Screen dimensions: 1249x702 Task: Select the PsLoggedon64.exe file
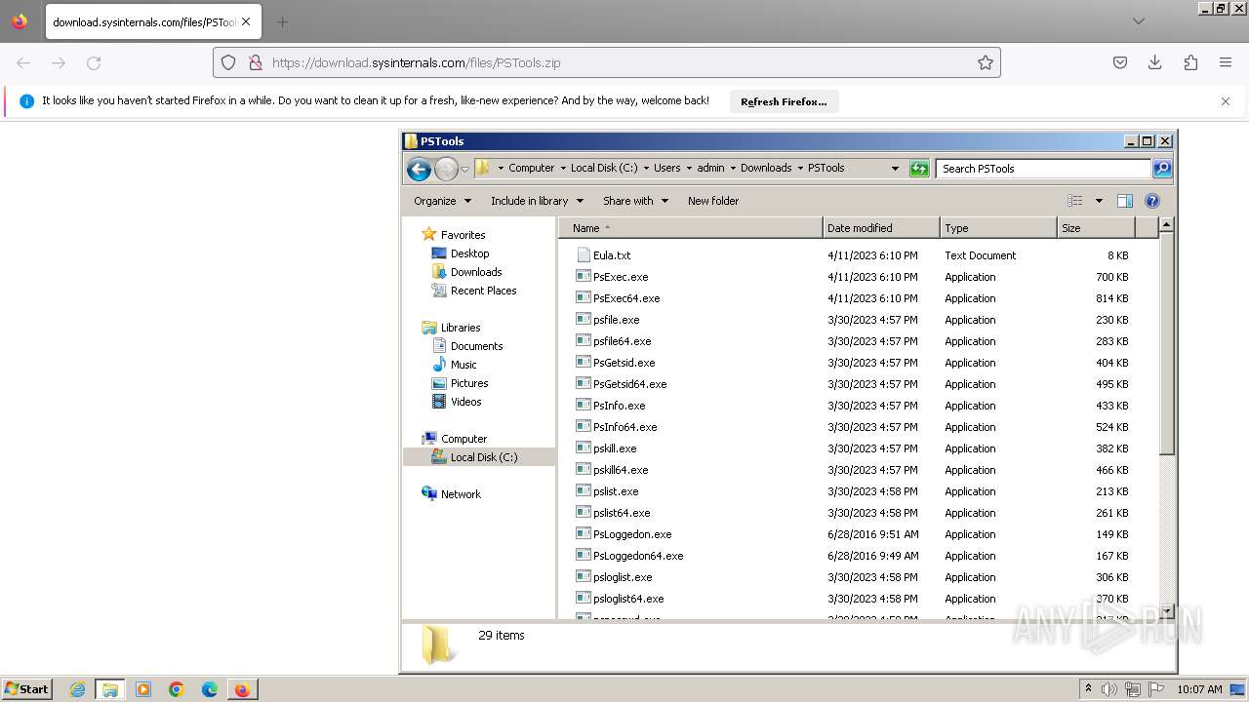pos(638,556)
